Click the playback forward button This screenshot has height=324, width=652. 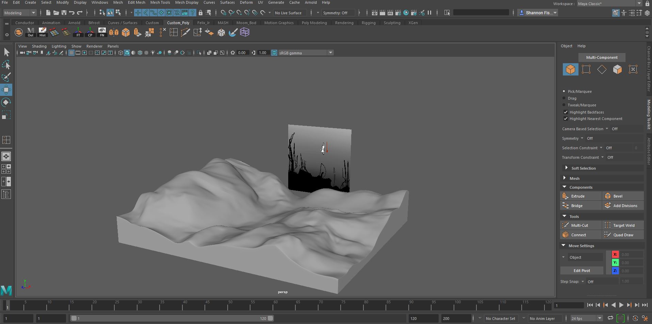621,305
